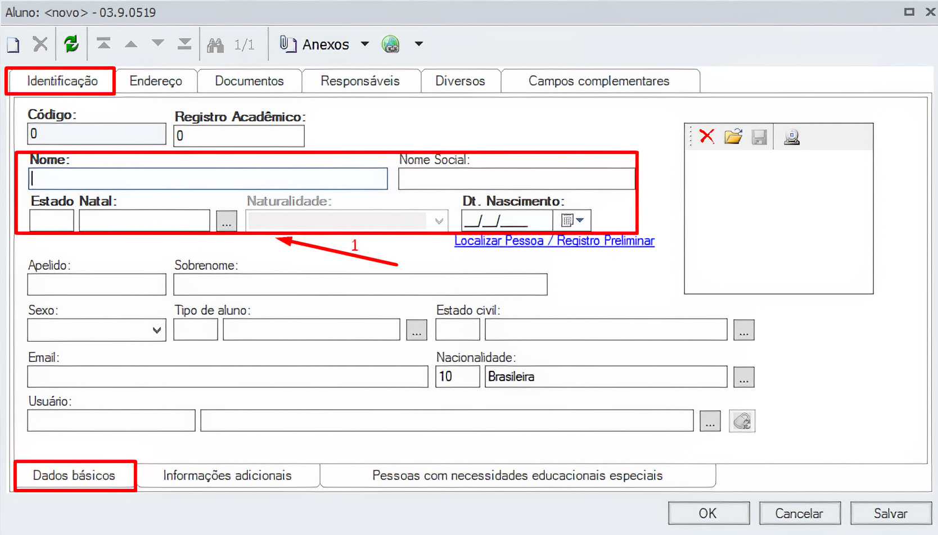Click the Nome input field
The width and height of the screenshot is (938, 535).
208,179
